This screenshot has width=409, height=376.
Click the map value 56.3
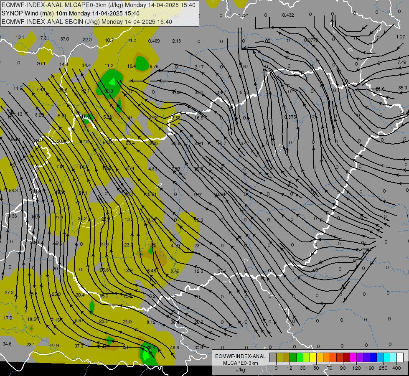click(x=13, y=191)
